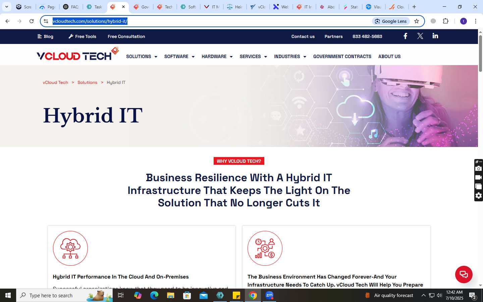The image size is (483, 302).
Task: Reload the current page
Action: (32, 21)
